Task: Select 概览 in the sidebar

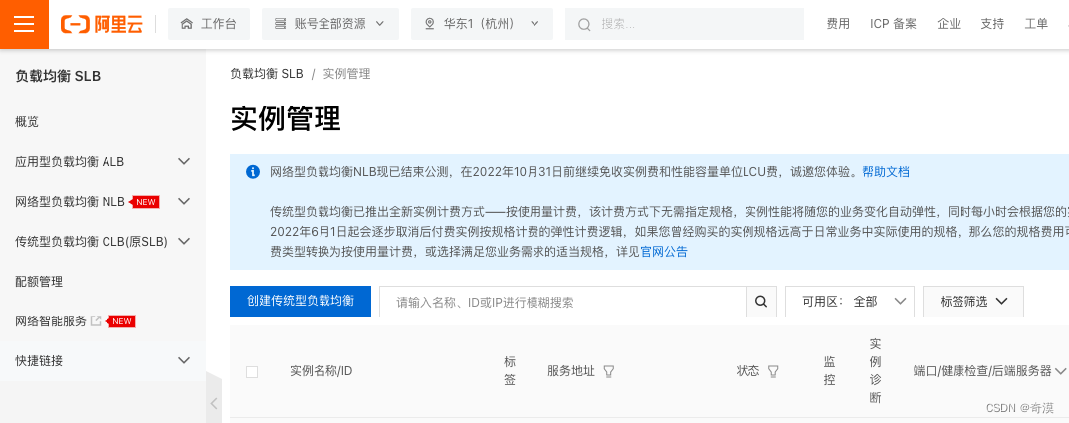Action: [27, 122]
